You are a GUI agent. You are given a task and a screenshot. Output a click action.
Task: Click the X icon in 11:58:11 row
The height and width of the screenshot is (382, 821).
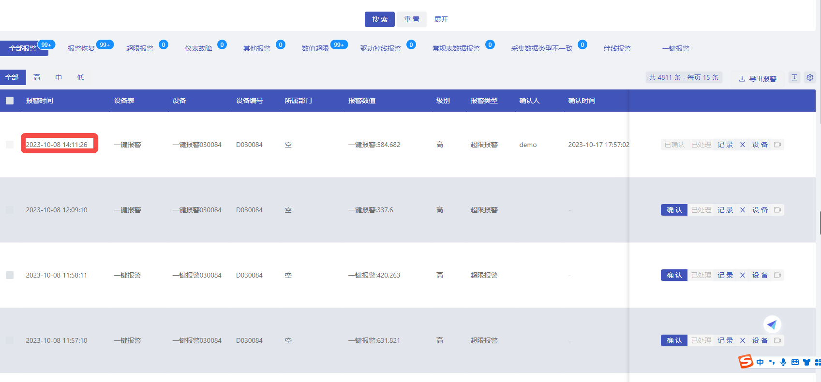pos(743,275)
